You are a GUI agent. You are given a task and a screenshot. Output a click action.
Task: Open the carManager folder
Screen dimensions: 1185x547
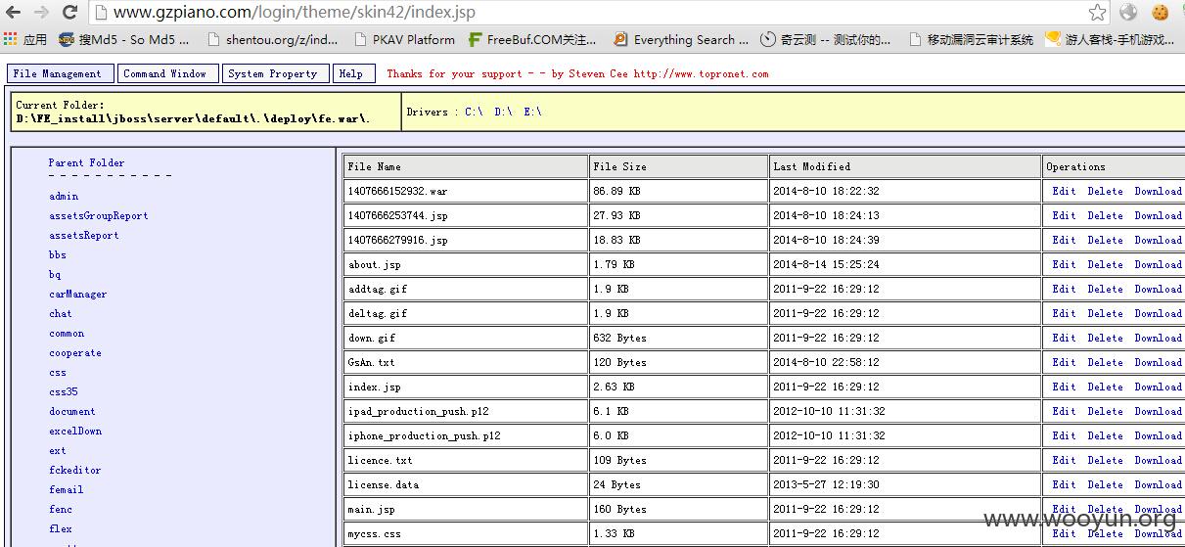78,295
